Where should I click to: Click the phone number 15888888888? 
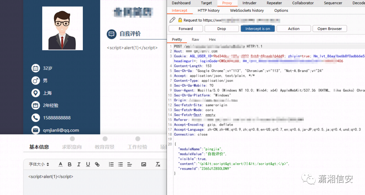pos(57,118)
